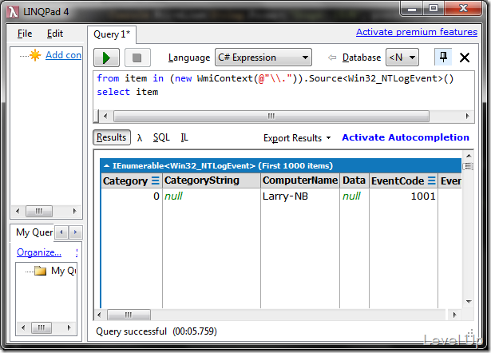The width and height of the screenshot is (491, 353).
Task: Click the CategoryString column header
Action: click(212, 180)
